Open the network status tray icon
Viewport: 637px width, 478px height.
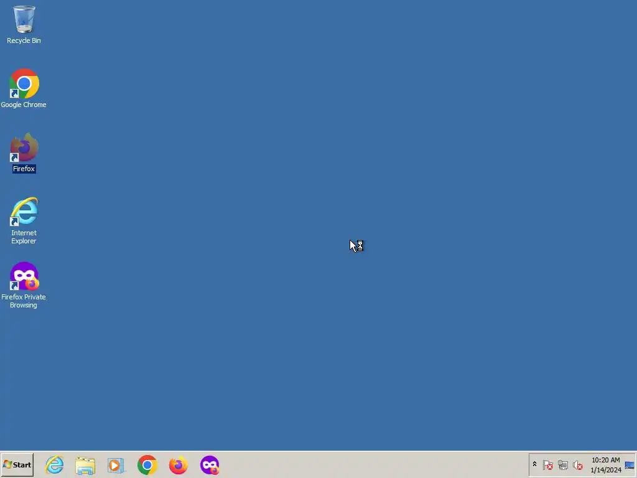562,464
